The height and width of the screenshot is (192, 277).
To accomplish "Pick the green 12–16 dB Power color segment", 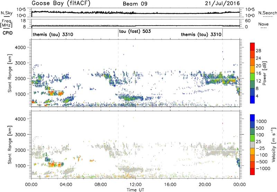I will (252, 77).
